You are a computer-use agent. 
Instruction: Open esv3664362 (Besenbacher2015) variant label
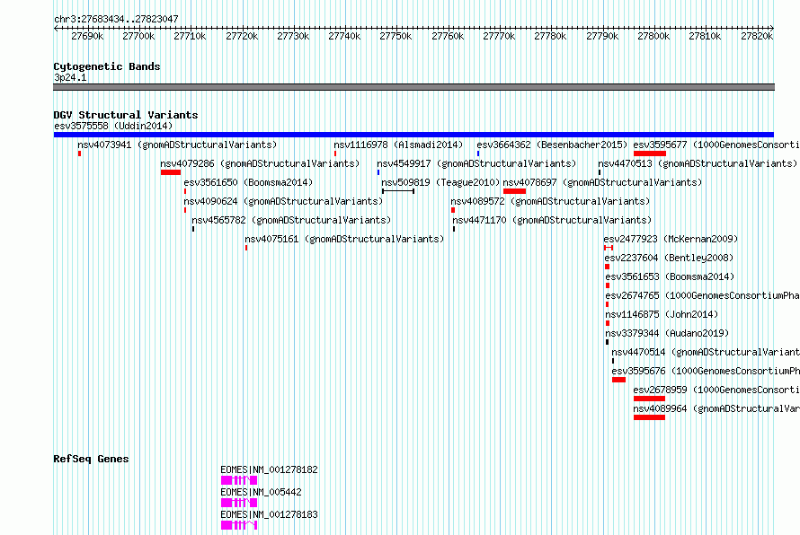[552, 145]
